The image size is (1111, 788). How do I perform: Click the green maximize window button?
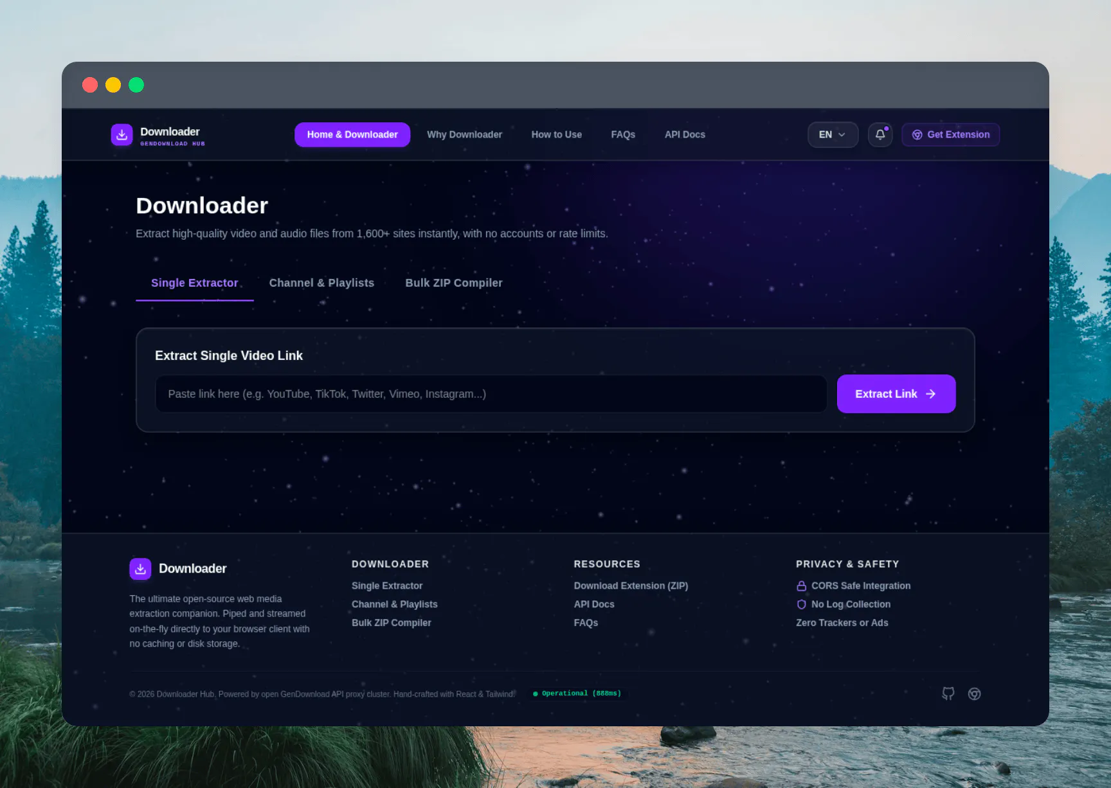[x=136, y=85]
